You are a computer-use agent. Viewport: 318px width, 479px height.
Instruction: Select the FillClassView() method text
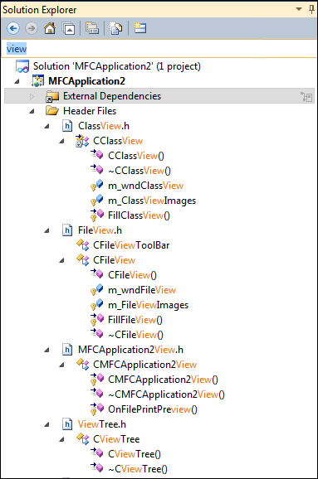[139, 215]
